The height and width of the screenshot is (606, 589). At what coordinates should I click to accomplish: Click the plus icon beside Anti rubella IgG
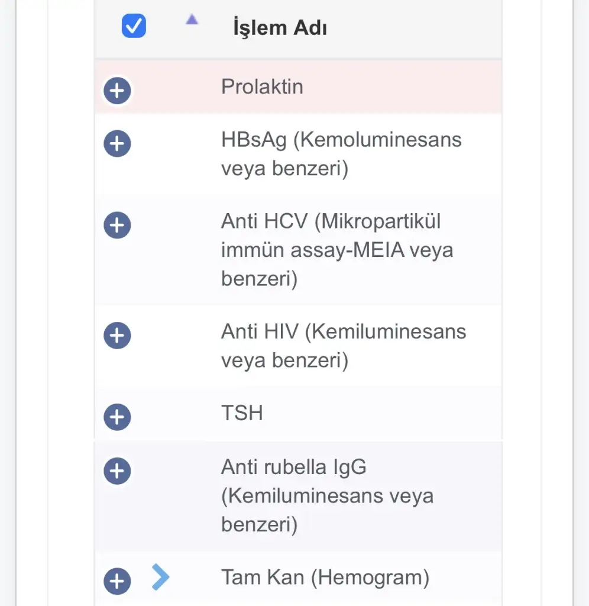(117, 471)
